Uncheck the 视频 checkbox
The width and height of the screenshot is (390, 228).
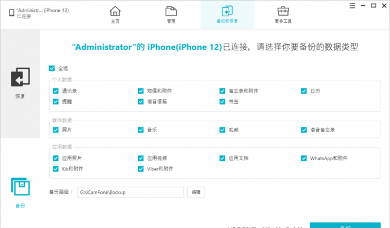click(x=223, y=130)
